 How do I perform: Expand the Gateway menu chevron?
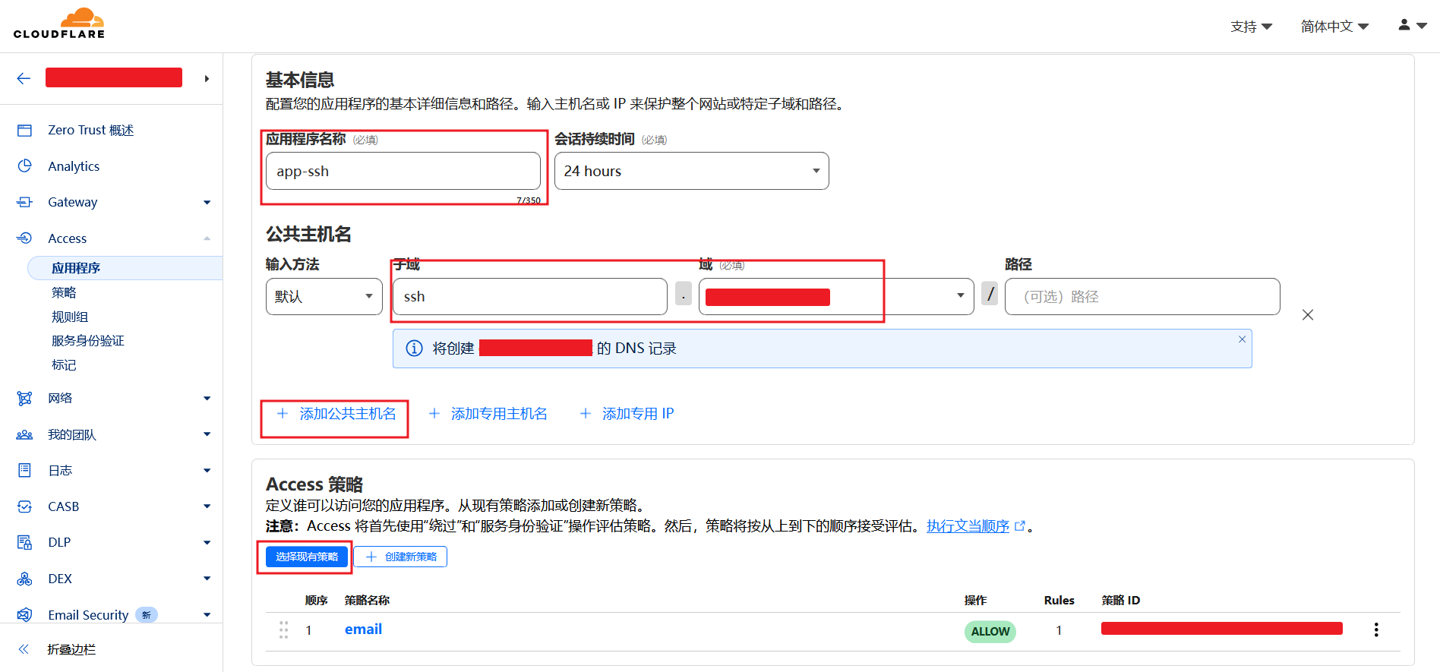click(x=207, y=202)
